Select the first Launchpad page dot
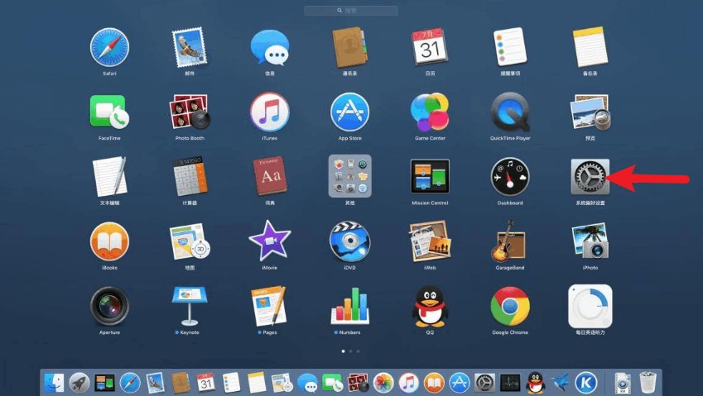Image resolution: width=703 pixels, height=396 pixels. click(x=344, y=351)
